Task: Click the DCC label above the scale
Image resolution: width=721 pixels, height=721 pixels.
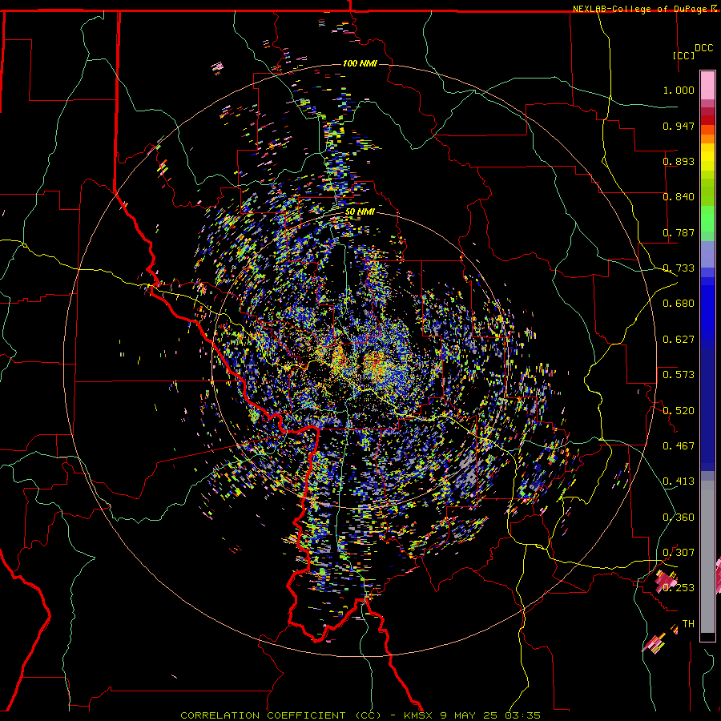Action: [x=703, y=48]
